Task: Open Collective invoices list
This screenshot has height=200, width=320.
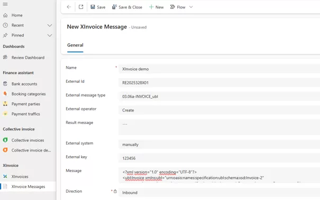Action: point(28,140)
